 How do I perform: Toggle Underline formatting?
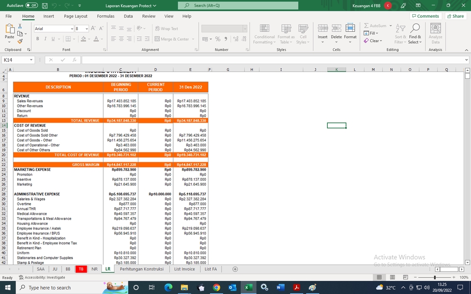point(53,39)
